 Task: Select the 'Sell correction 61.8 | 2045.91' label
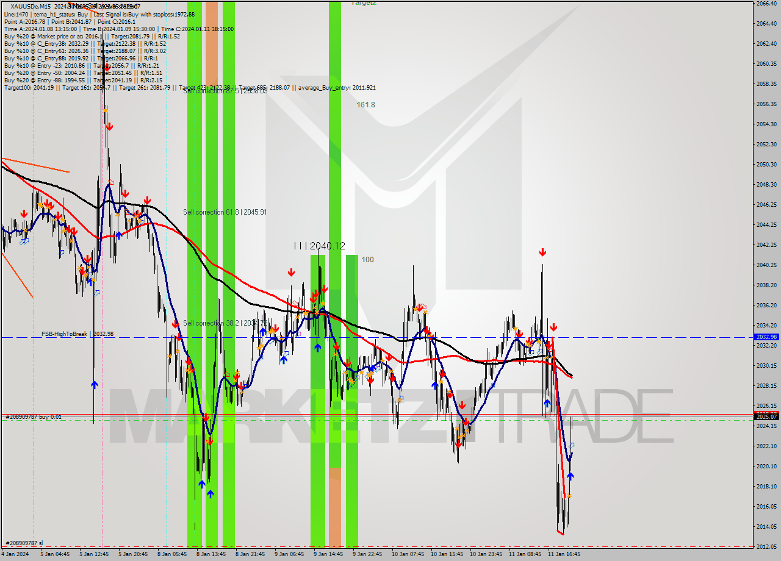pos(225,212)
